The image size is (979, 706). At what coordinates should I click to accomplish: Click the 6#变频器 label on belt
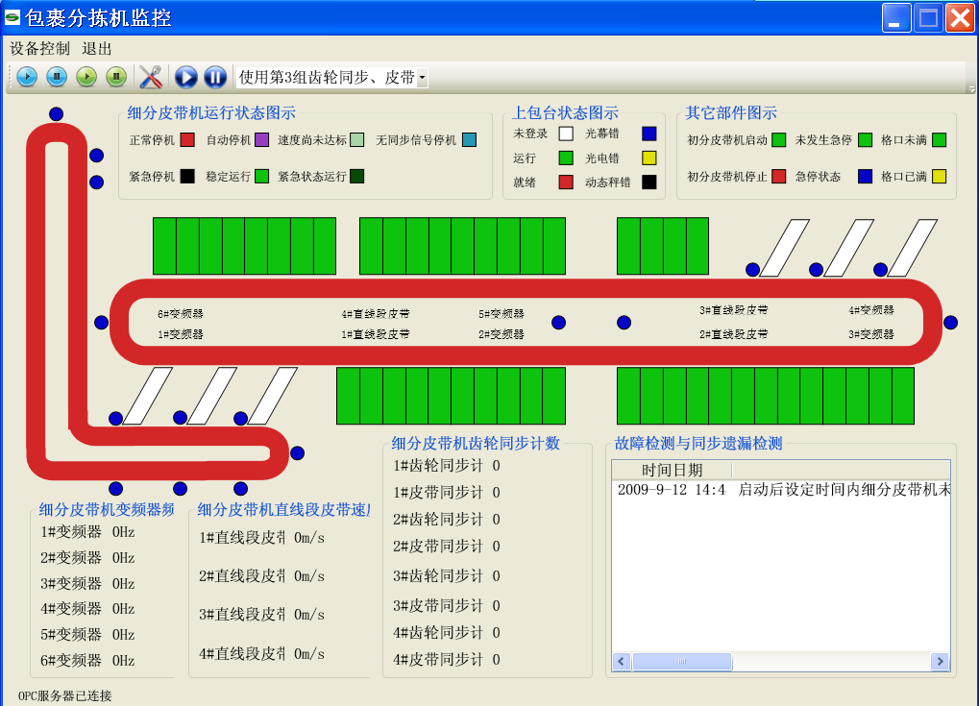tap(181, 313)
